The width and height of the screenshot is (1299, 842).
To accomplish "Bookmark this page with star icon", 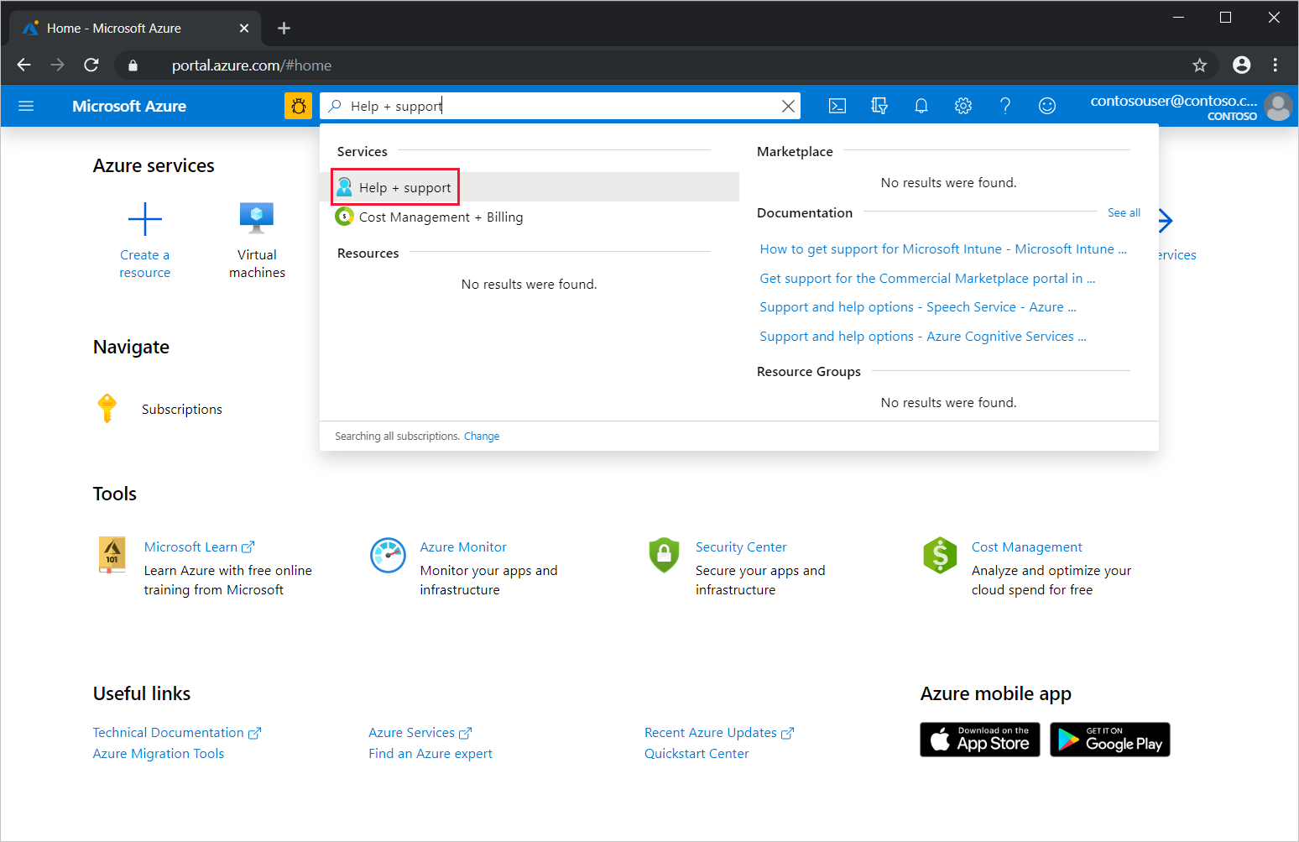I will 1199,65.
